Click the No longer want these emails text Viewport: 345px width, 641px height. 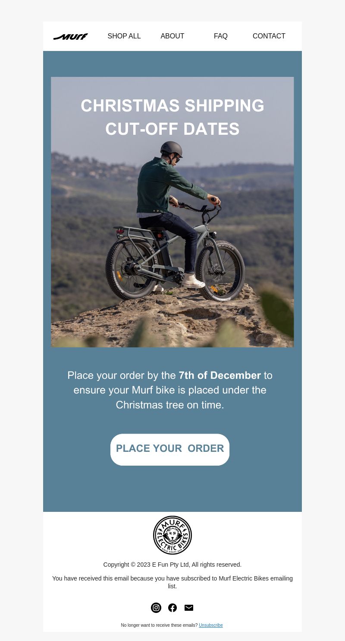click(160, 625)
